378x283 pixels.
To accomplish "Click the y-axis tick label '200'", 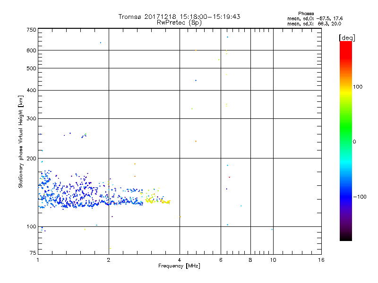I will tap(31, 158).
